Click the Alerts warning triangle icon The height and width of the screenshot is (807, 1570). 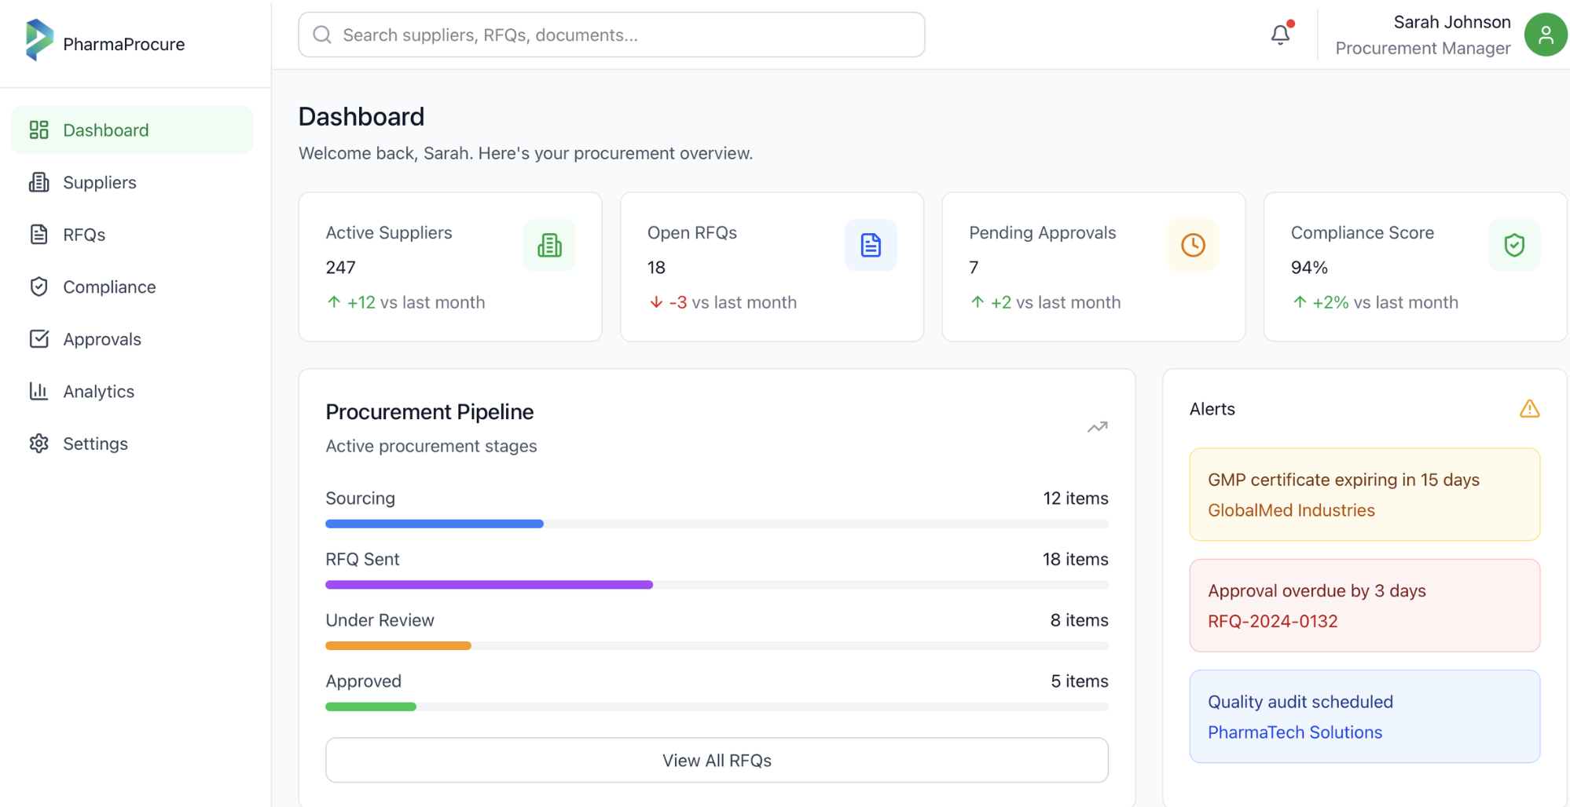[1529, 408]
